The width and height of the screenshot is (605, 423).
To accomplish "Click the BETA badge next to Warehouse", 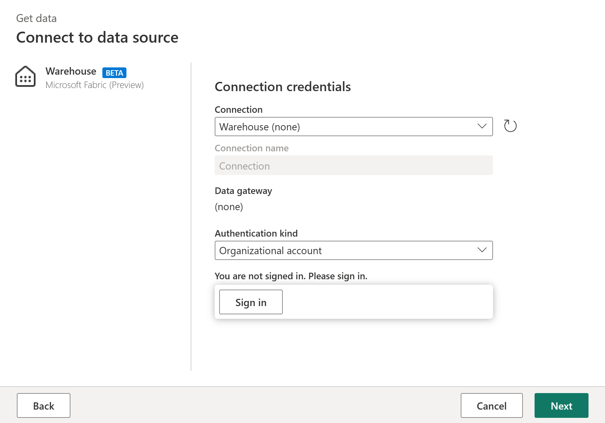I will click(x=114, y=73).
